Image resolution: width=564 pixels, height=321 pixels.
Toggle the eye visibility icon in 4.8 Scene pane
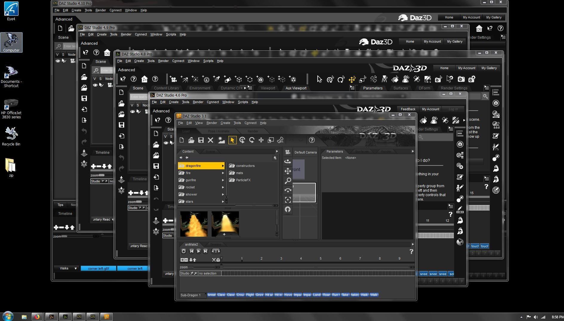[133, 111]
